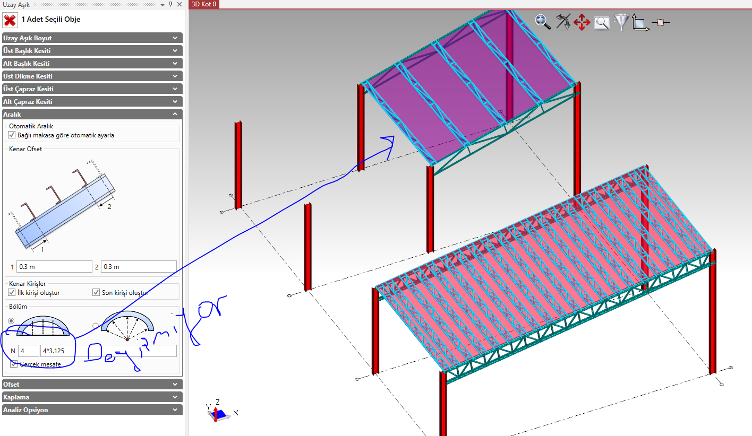Click the edge offset 1 input field
752x436 pixels.
(54, 267)
